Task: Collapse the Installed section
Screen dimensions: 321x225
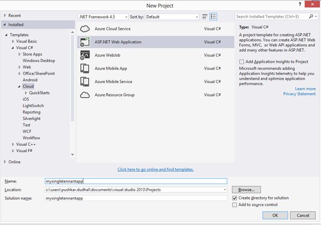Action: (x=5, y=25)
